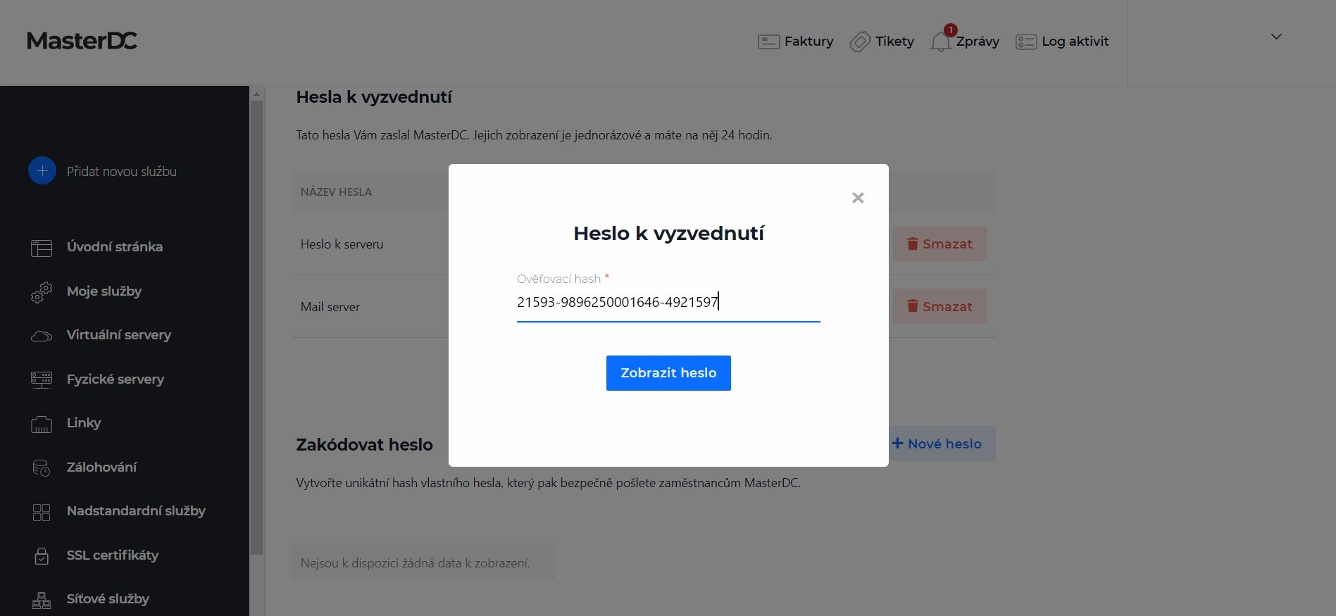Click the Zakódovat heslo heading
Viewport: 1336px width, 616px height.
(364, 445)
